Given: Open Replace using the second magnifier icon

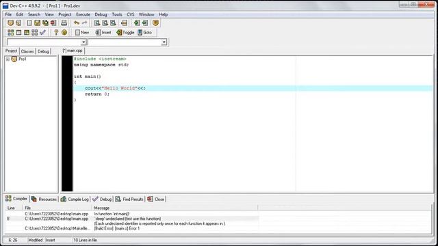Looking at the screenshot, I should (105, 23).
